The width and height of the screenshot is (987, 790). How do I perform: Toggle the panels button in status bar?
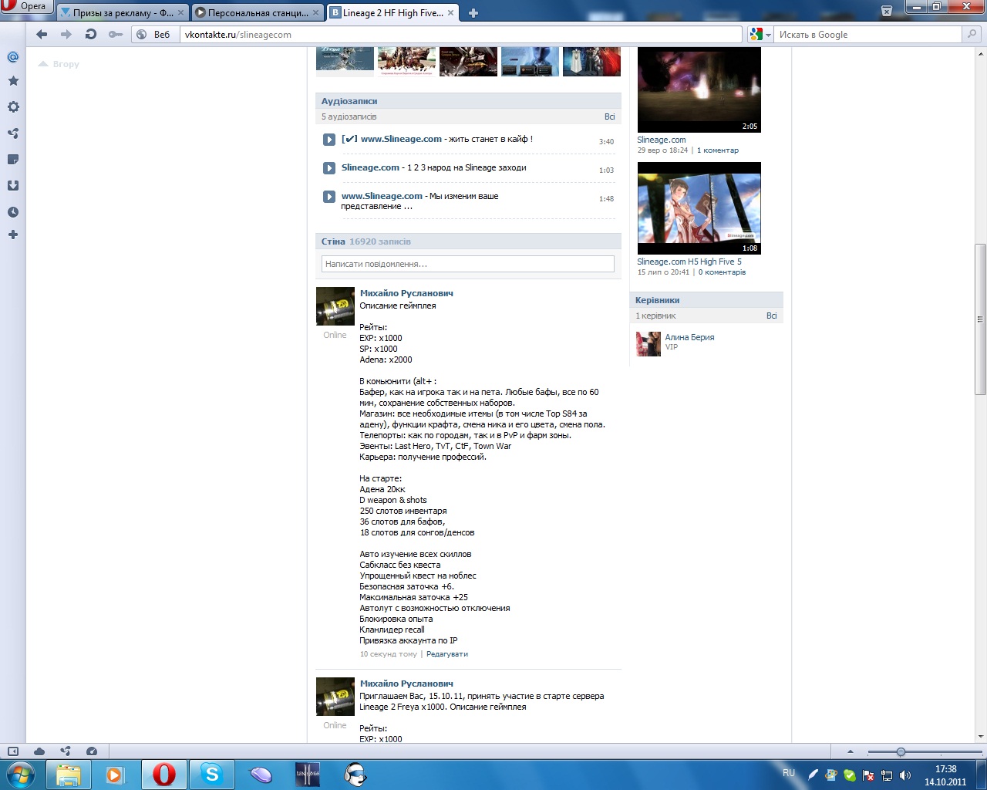click(13, 751)
